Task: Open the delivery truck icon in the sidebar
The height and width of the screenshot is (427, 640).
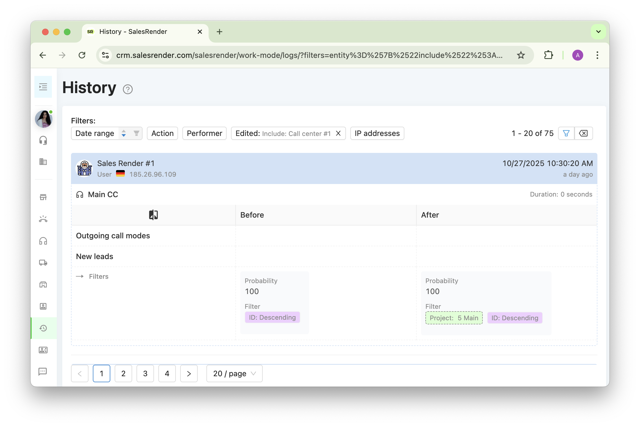Action: [x=43, y=263]
